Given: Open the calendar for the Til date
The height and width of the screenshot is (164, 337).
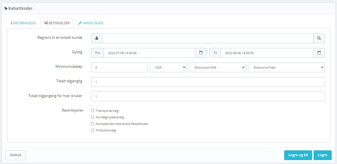Looking at the screenshot, I should tap(319, 53).
